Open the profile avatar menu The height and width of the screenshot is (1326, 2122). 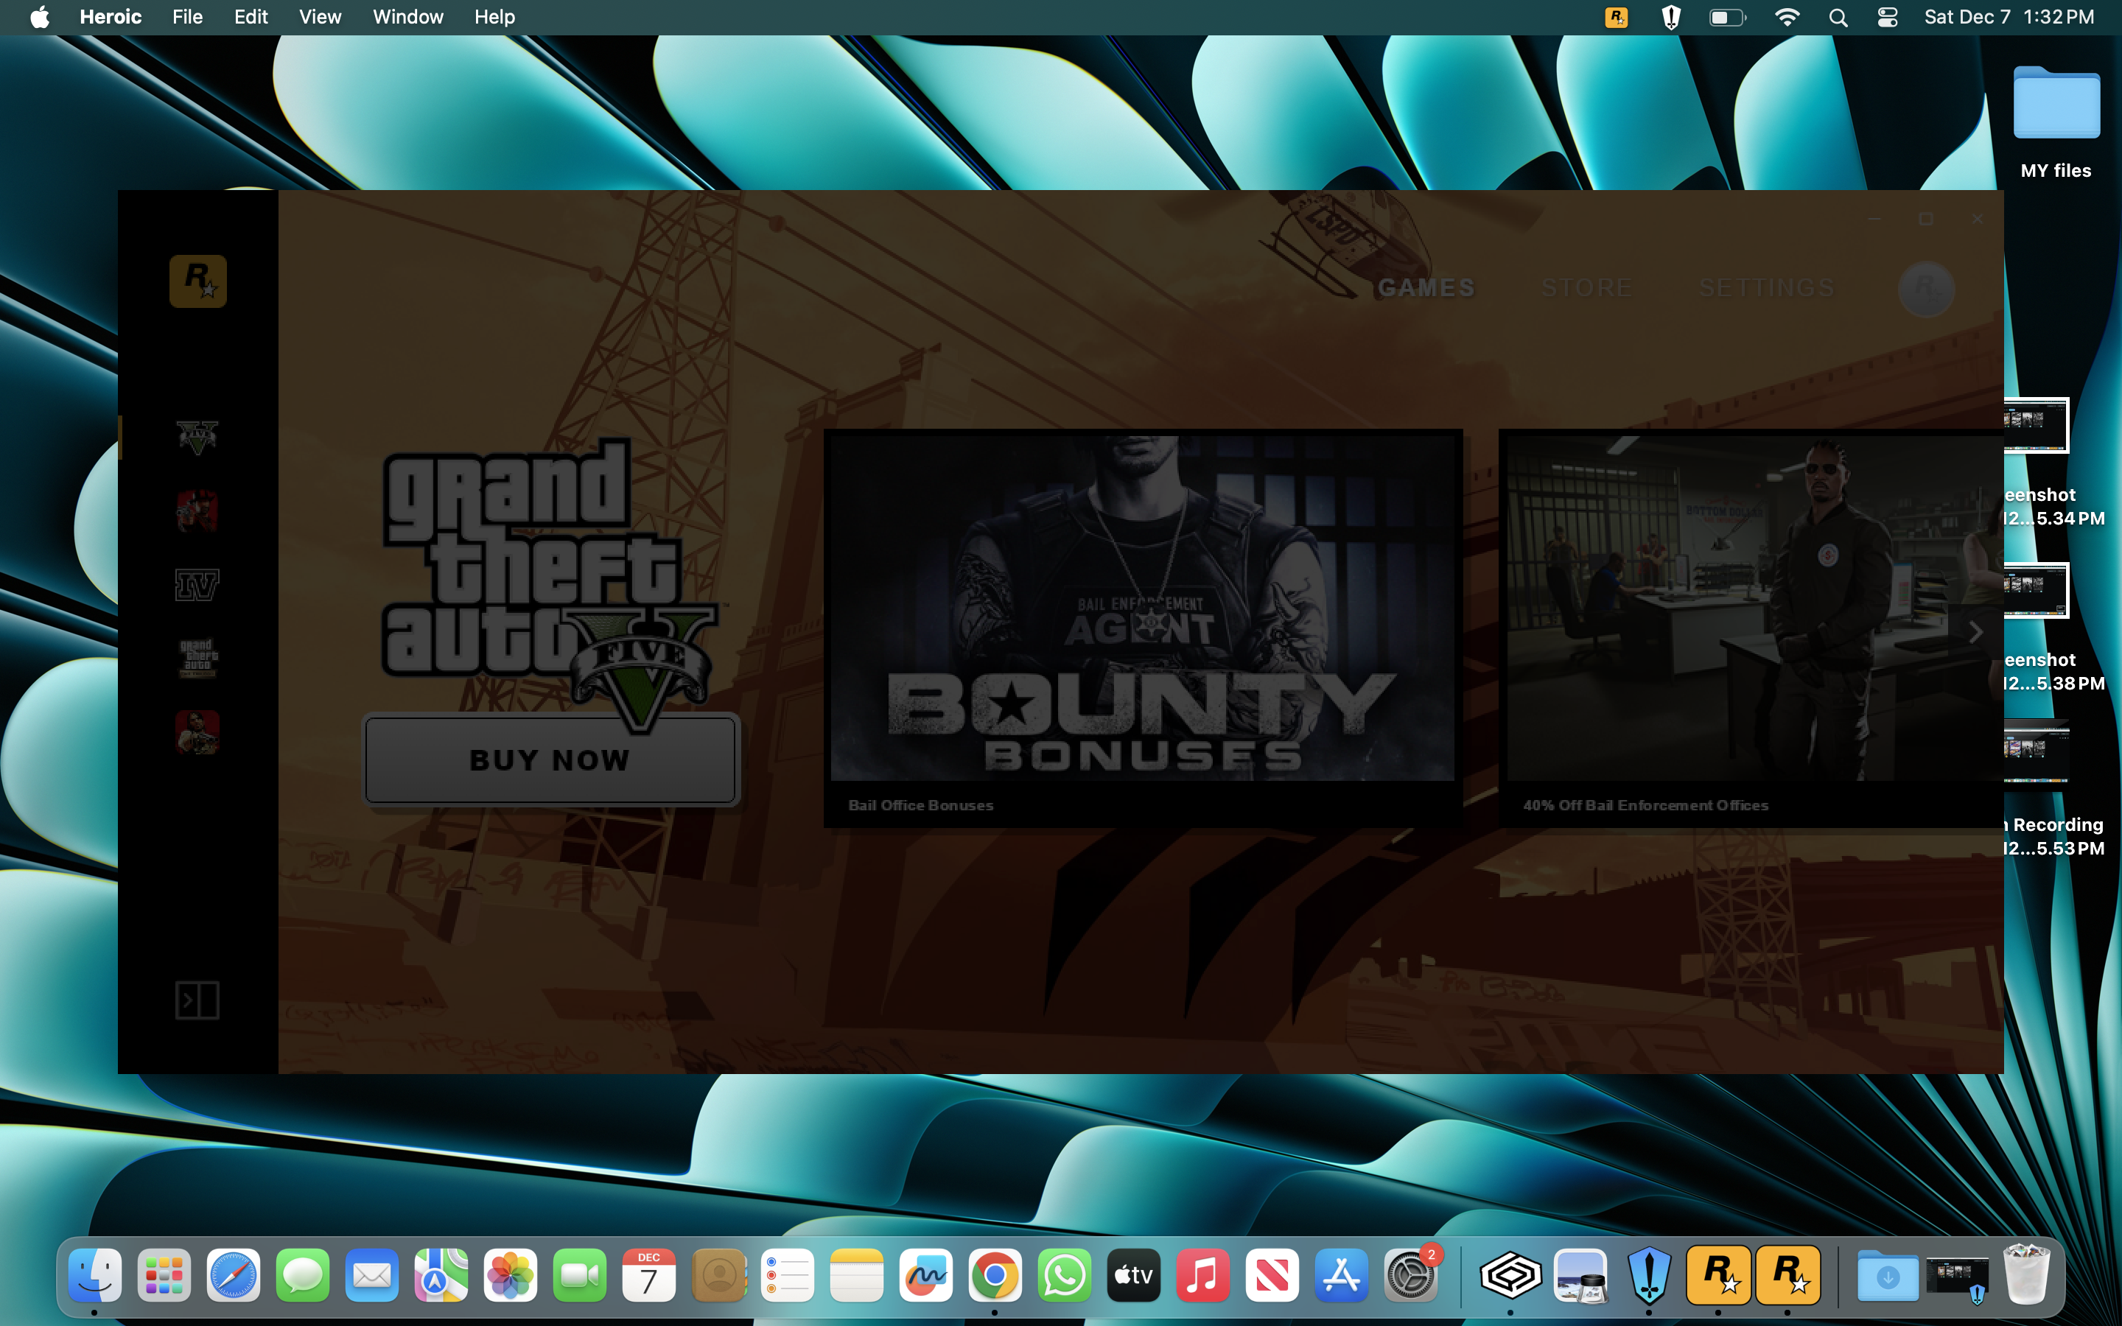pos(1925,289)
